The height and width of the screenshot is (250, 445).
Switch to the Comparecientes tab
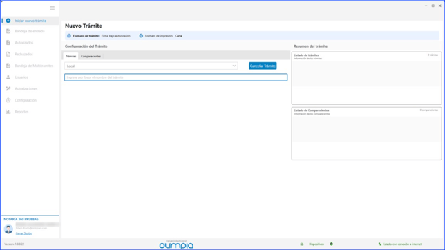click(x=91, y=56)
